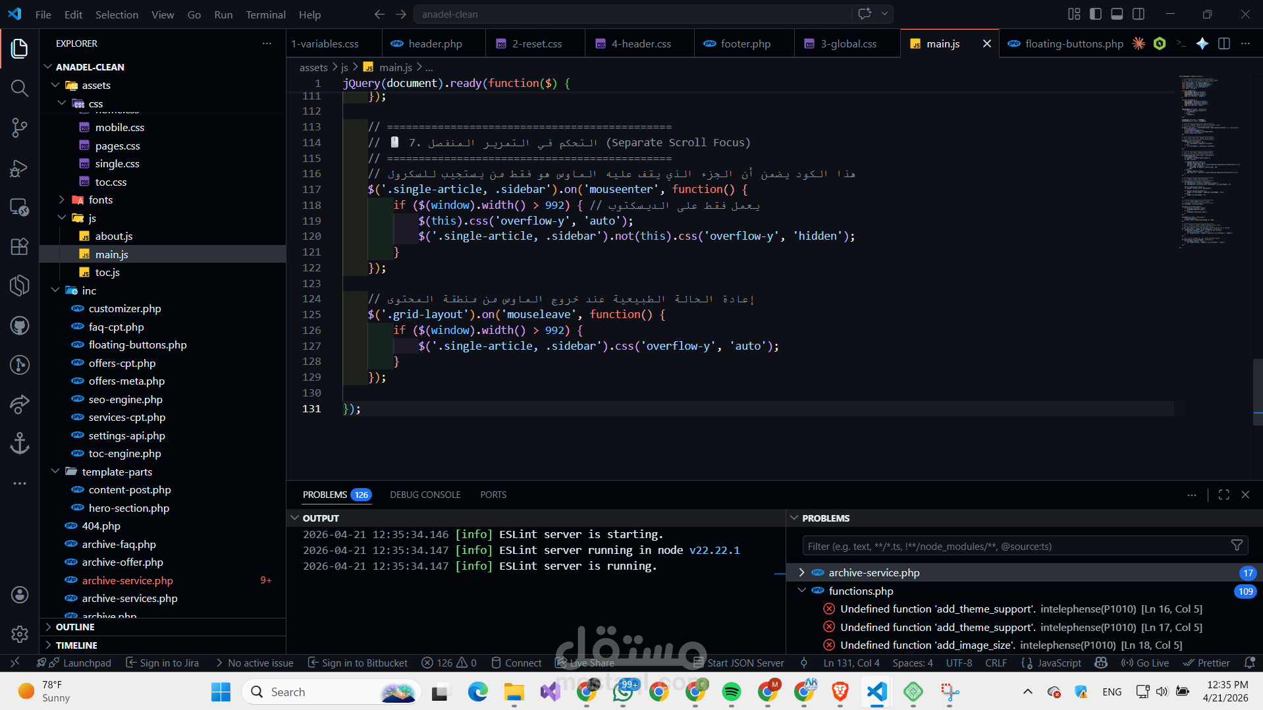Open the Selection menu
The width and height of the screenshot is (1263, 710).
click(117, 14)
